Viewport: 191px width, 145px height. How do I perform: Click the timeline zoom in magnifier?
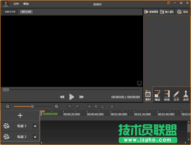(56, 106)
